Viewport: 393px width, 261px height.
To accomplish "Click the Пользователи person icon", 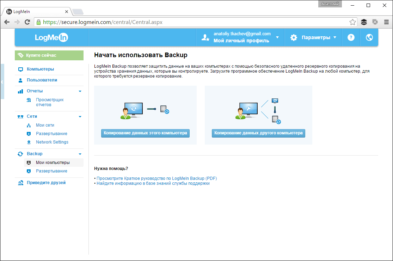I will pos(20,80).
